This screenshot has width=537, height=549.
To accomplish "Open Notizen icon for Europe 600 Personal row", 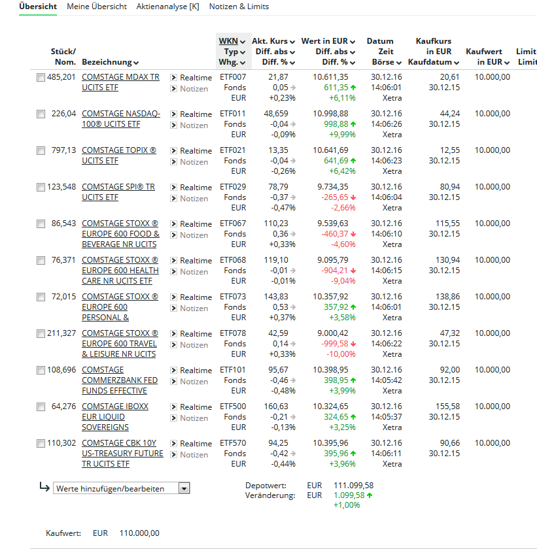I will [x=173, y=308].
